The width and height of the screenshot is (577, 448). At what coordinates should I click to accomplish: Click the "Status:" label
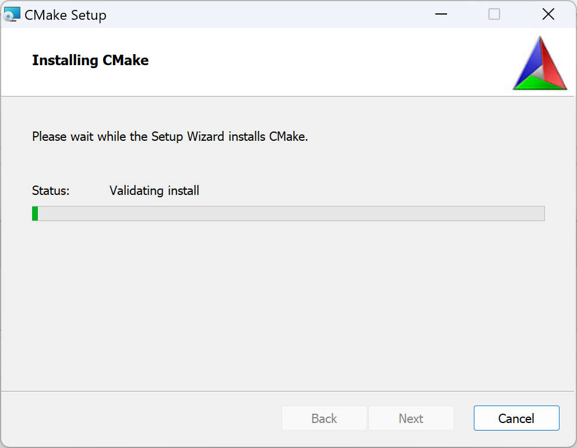click(x=51, y=190)
